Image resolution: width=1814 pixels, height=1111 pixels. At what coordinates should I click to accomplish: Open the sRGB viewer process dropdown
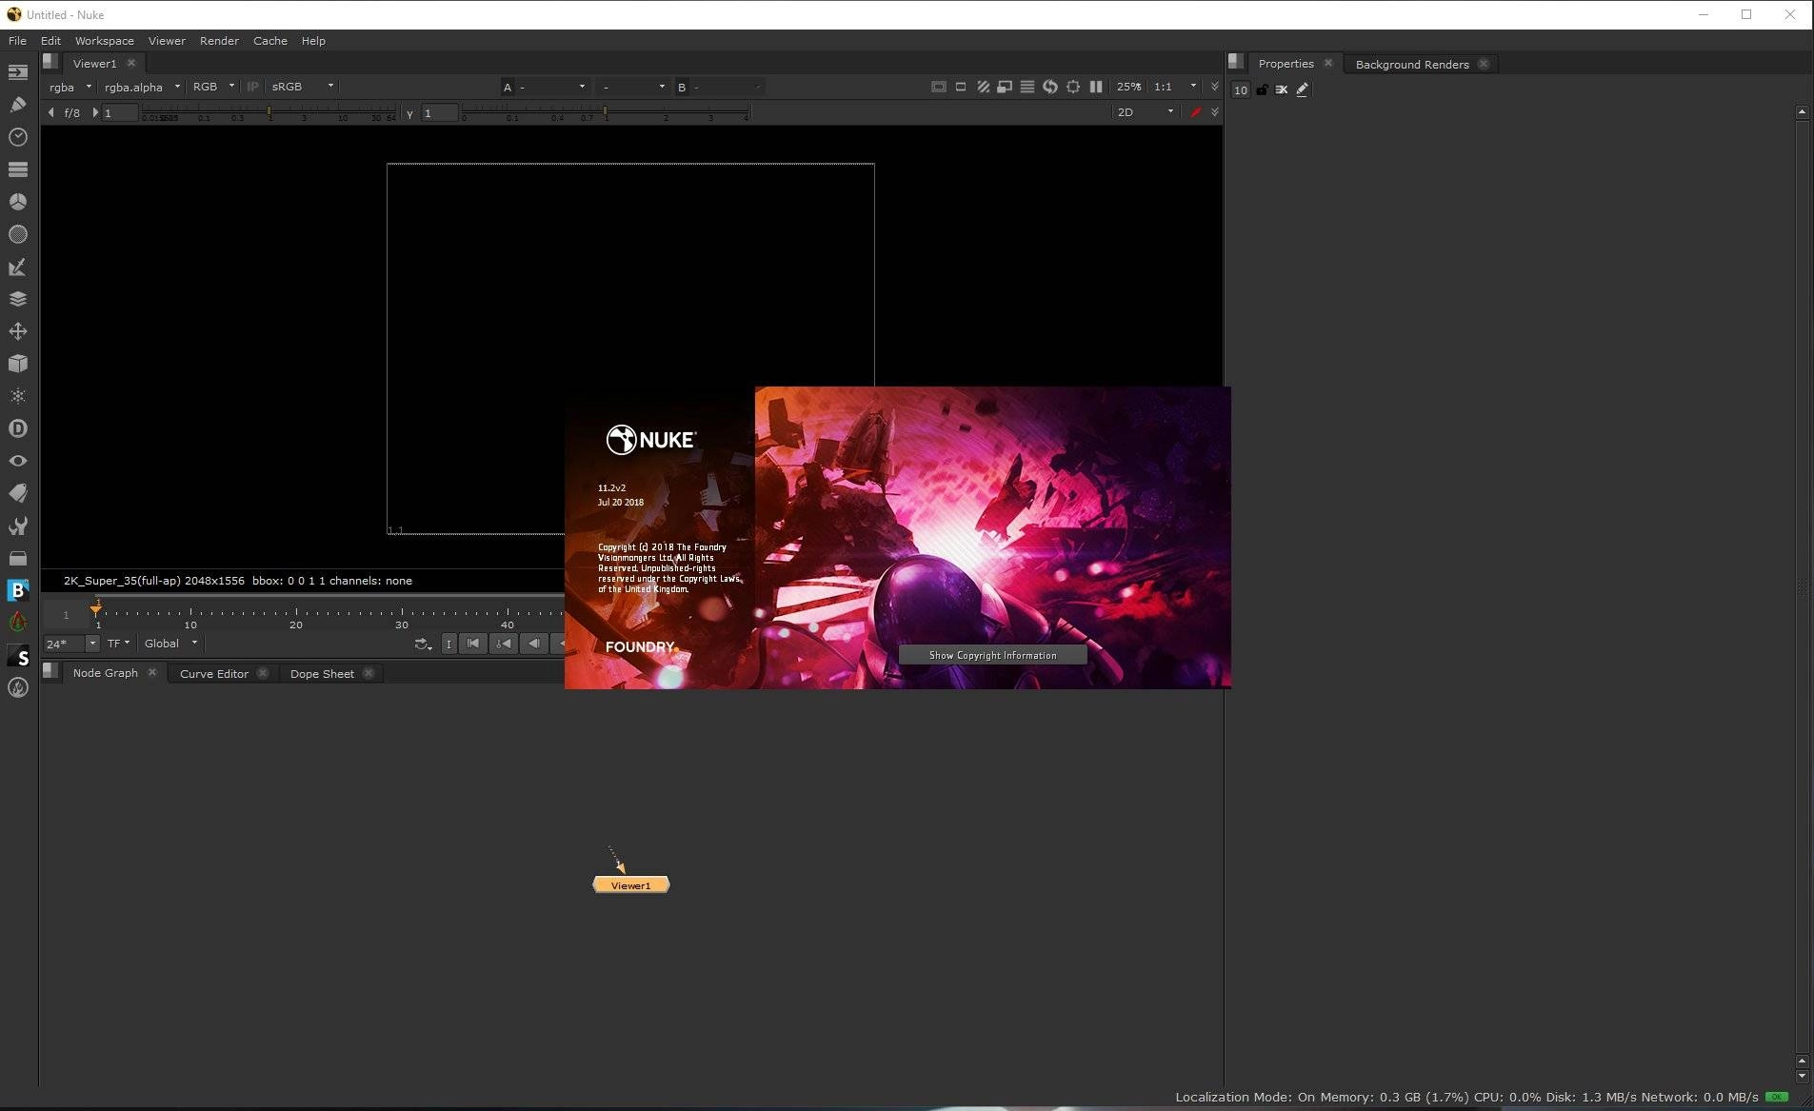(x=303, y=87)
